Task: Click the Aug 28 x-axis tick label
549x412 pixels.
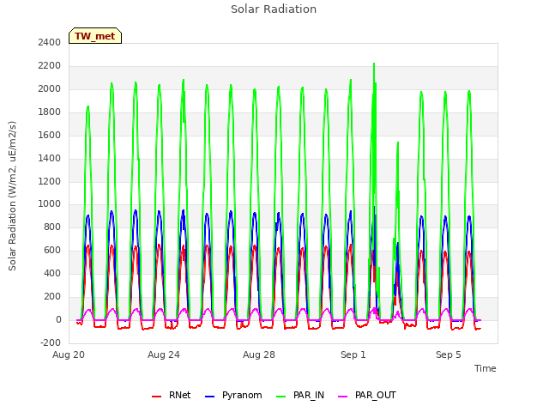Action: (259, 354)
